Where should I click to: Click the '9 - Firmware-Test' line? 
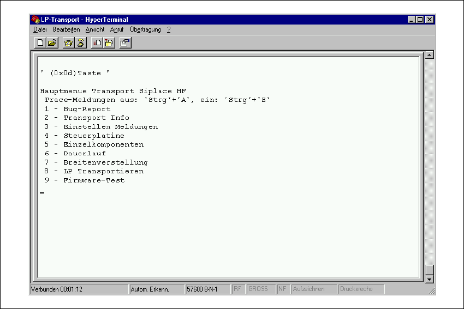[x=84, y=180]
